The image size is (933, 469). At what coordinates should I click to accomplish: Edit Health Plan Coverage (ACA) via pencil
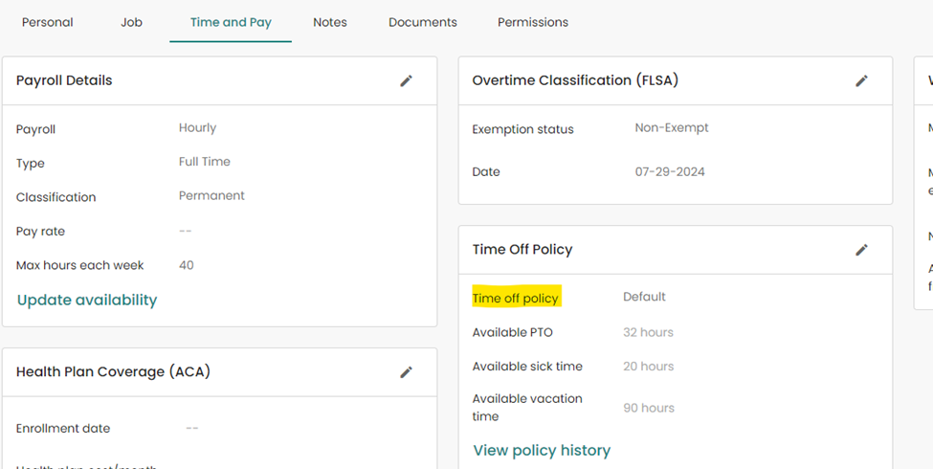coord(407,372)
